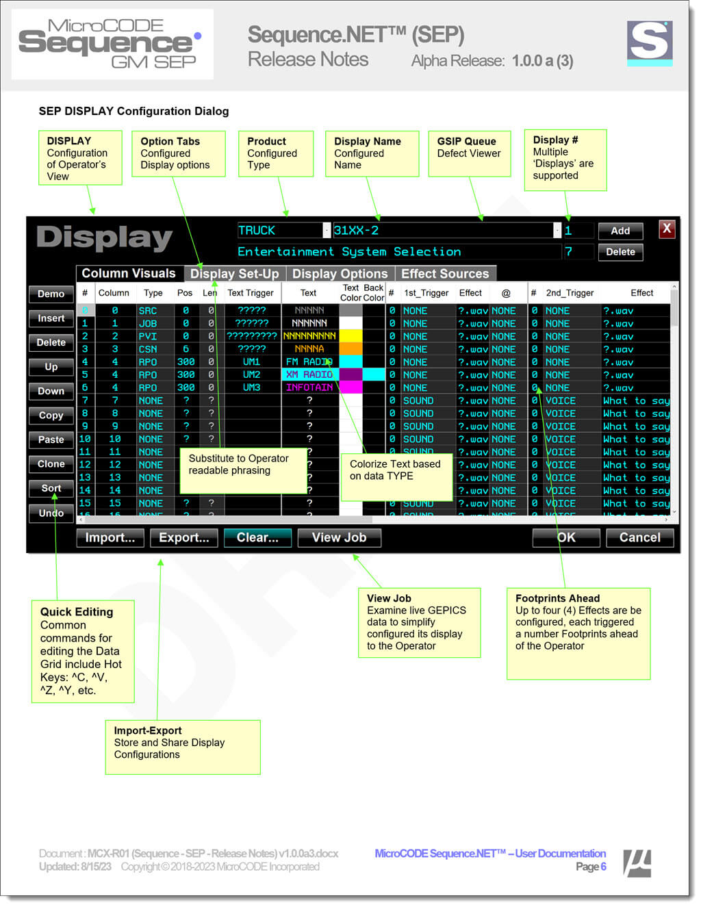Select the INFOTAIN text cell

click(309, 387)
